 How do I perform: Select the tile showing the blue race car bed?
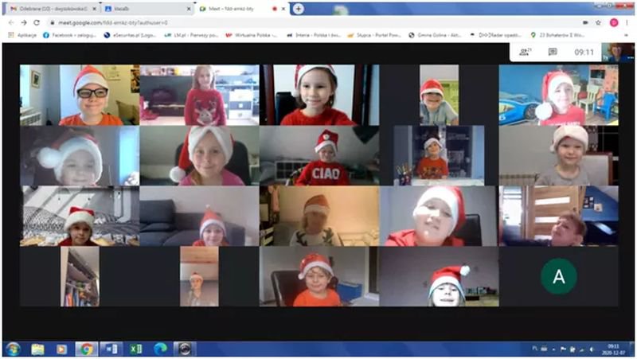click(x=559, y=95)
